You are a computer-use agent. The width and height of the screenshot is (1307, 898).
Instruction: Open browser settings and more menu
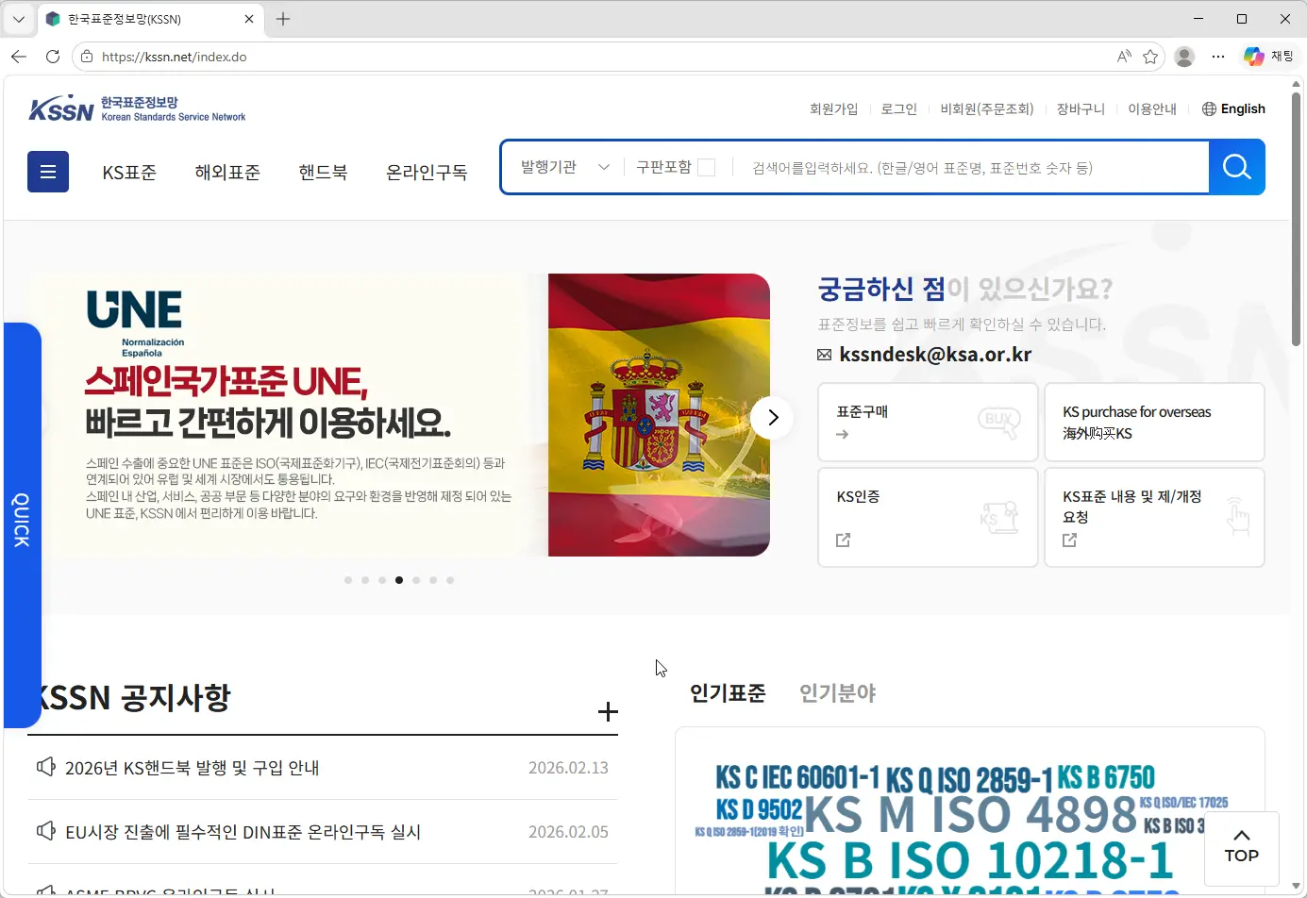1218,57
